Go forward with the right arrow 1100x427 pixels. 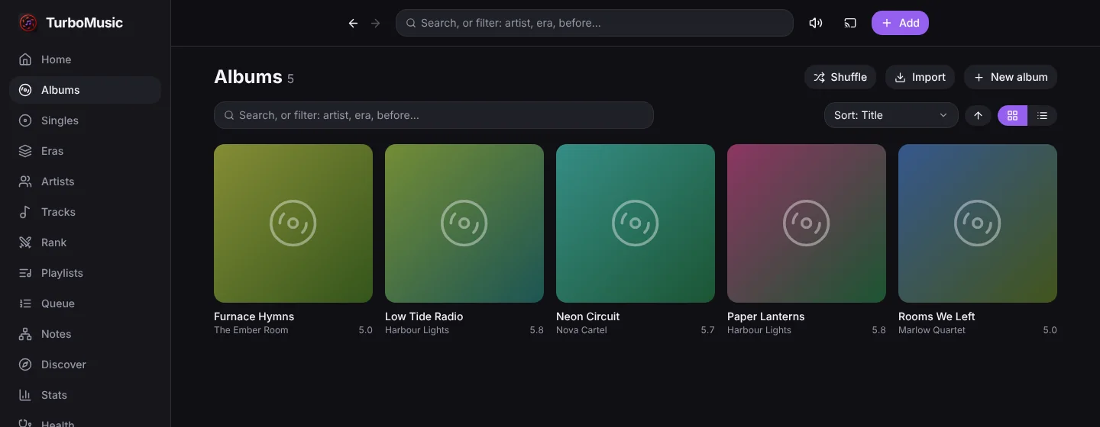tap(375, 23)
